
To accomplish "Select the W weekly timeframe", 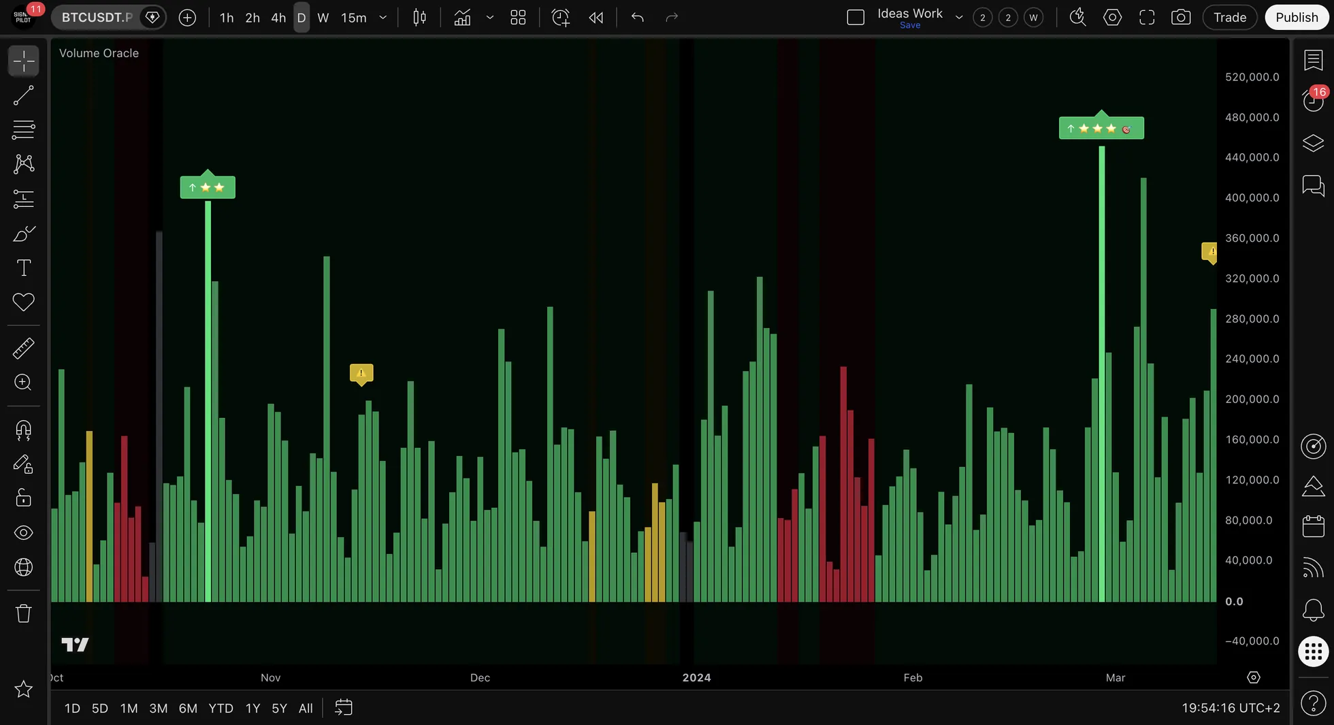I will pyautogui.click(x=323, y=18).
